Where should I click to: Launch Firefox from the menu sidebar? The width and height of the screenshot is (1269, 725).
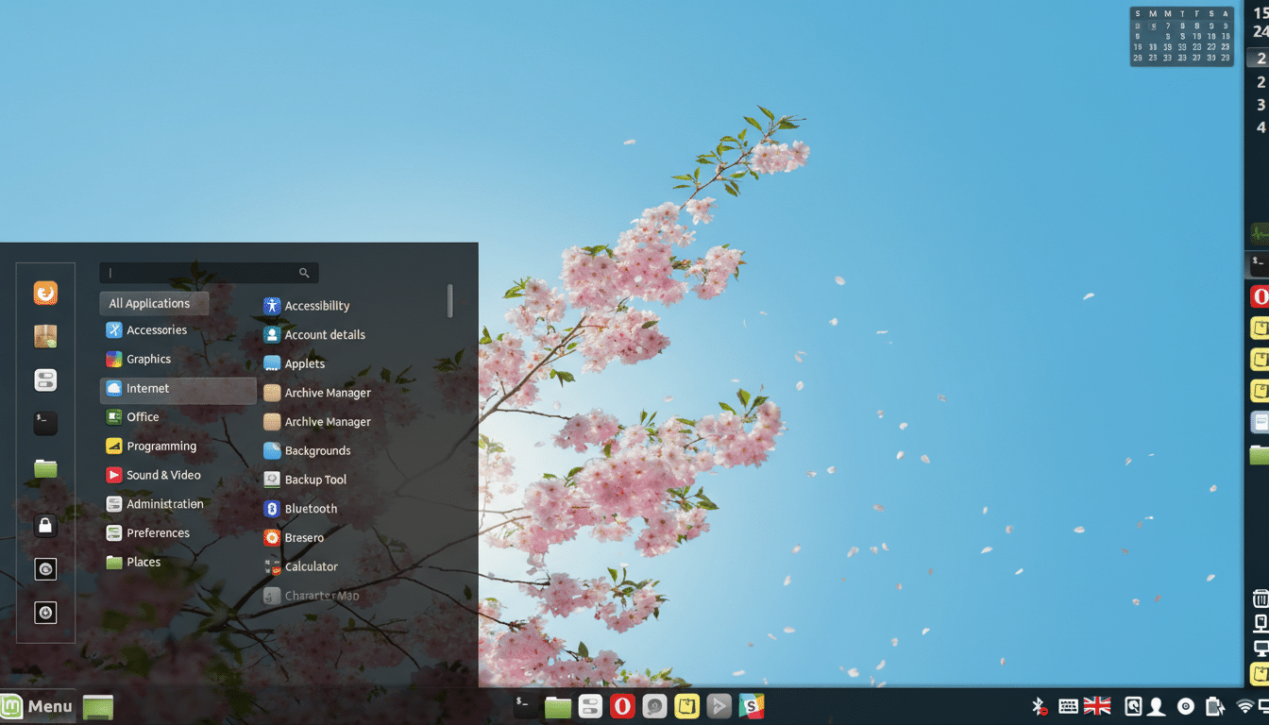45,294
